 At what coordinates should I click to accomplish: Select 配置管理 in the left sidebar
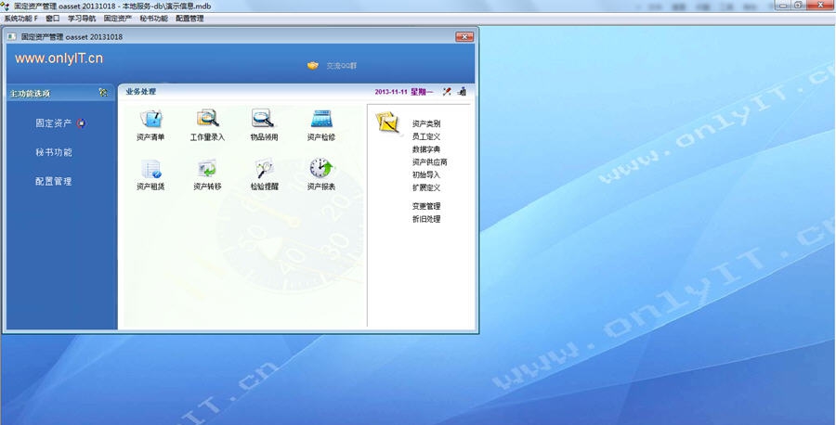point(54,181)
